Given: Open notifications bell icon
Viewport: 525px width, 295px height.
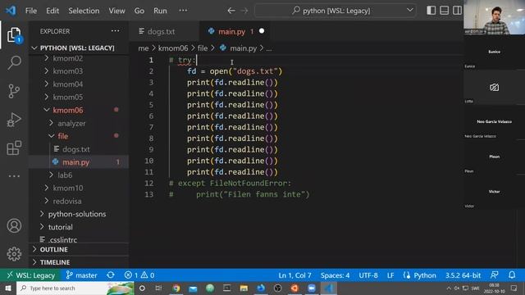Looking at the screenshot, I should pos(512,275).
